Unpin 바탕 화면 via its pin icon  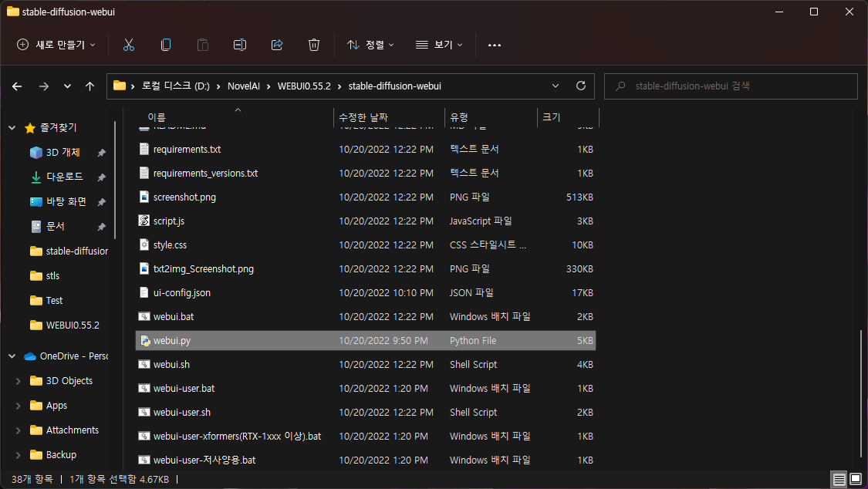pos(101,202)
